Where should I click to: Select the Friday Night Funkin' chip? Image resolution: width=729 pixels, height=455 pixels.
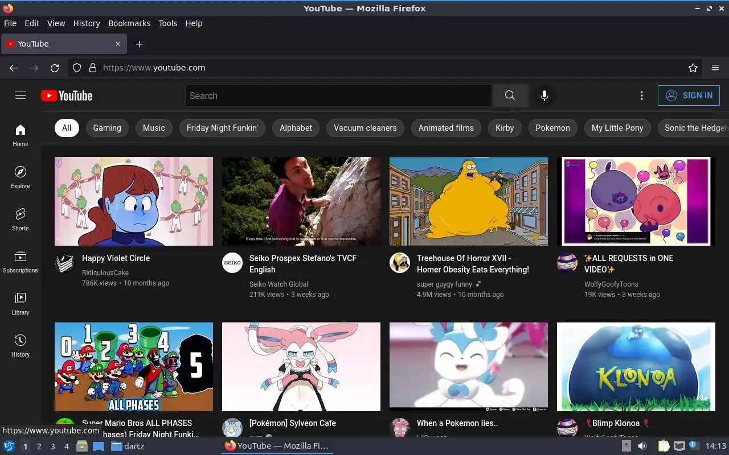[x=222, y=128]
